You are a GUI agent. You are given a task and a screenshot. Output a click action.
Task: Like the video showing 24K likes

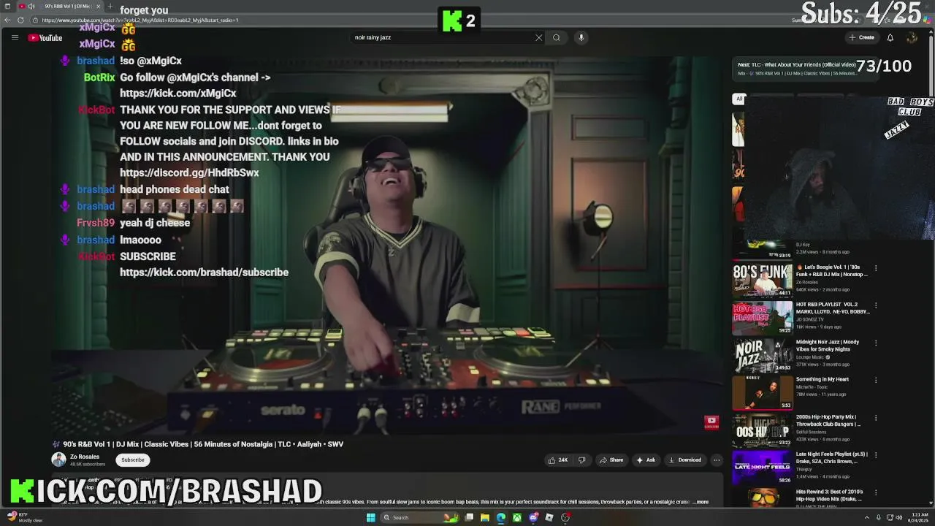click(x=558, y=460)
